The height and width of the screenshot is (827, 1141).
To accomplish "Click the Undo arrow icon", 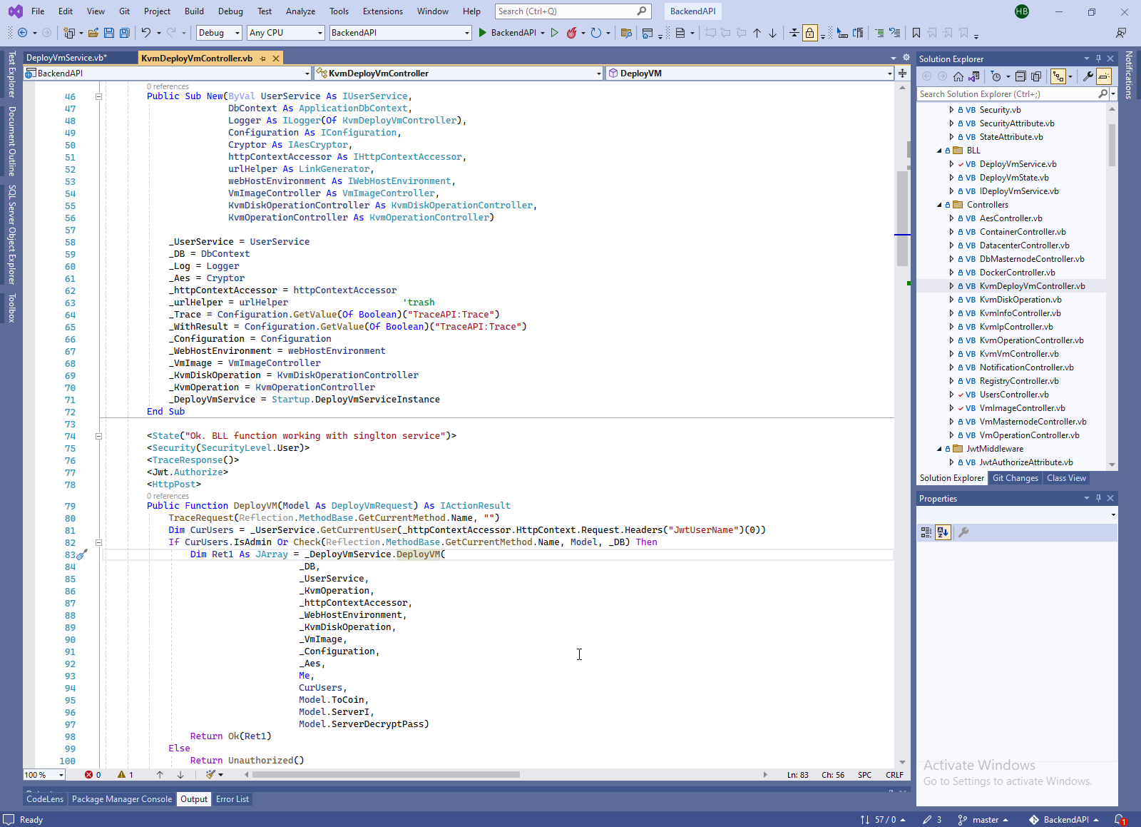I will [146, 33].
